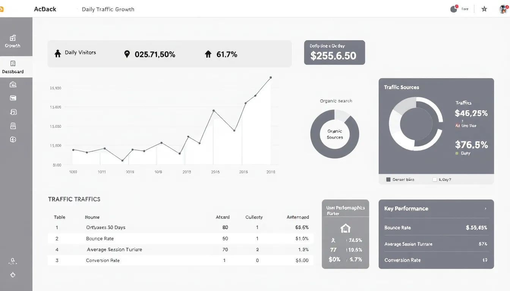Click the notification circle icon in header

[x=453, y=9]
